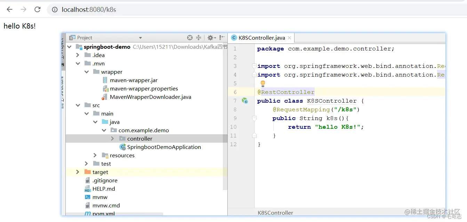Image resolution: width=467 pixels, height=222 pixels.
Task: Collapse the .mvn folder
Action: click(78, 63)
